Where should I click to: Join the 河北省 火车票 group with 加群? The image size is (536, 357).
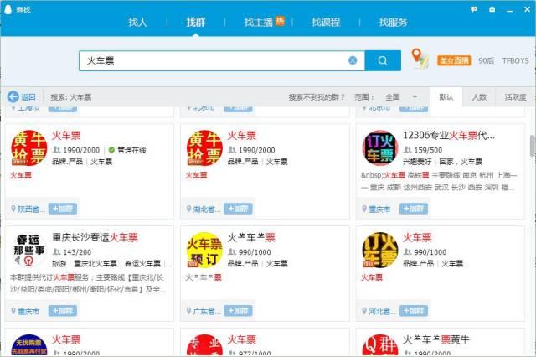click(414, 311)
